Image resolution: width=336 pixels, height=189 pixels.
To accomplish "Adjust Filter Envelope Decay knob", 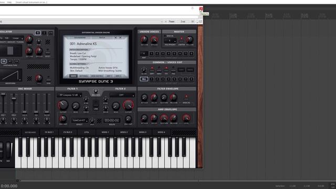I will tap(154, 98).
